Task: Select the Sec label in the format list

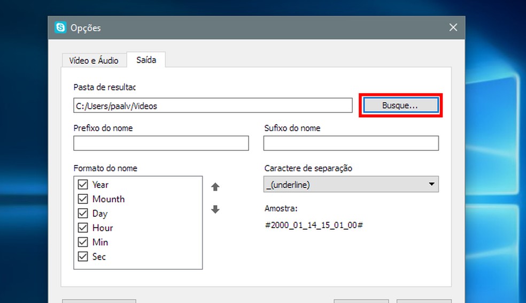Action: [x=99, y=256]
